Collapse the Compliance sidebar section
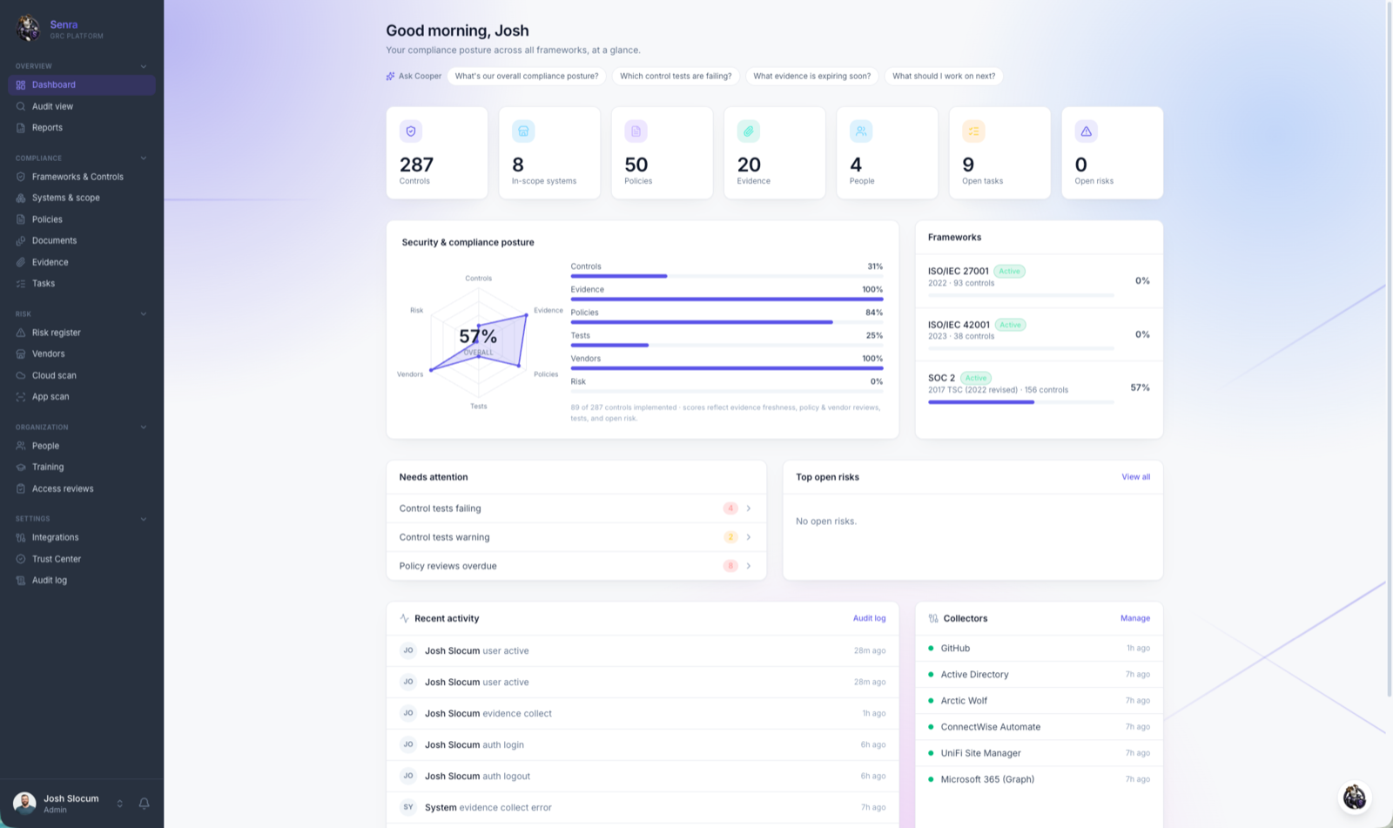The height and width of the screenshot is (828, 1393). point(144,158)
